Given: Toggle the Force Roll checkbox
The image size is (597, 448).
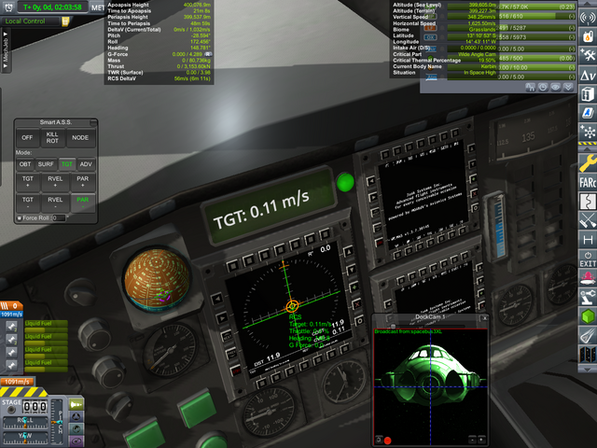Looking at the screenshot, I should pyautogui.click(x=20, y=218).
